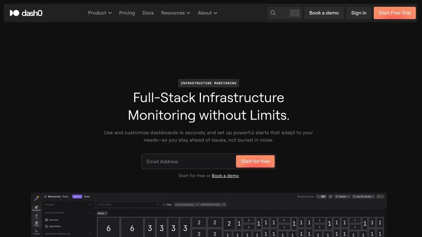Open search via the magnifier icon

[273, 13]
